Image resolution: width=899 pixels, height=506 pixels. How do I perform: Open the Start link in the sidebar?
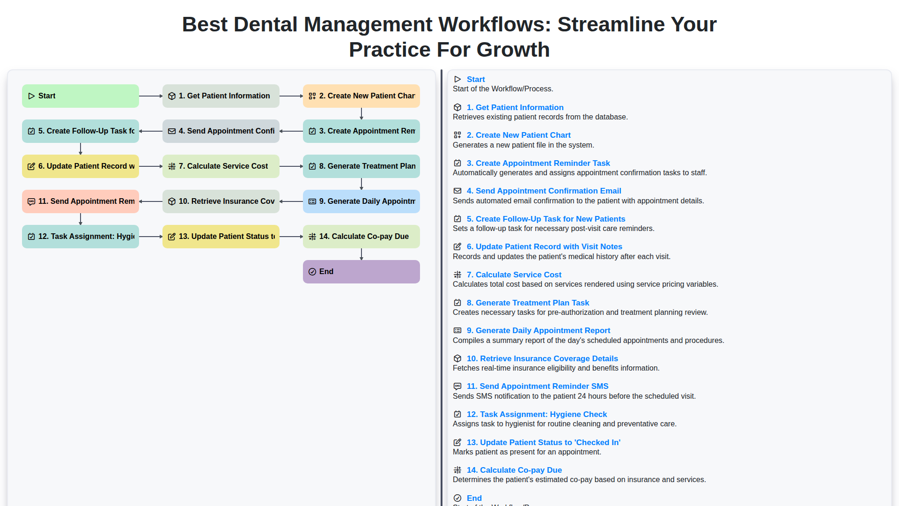point(476,79)
